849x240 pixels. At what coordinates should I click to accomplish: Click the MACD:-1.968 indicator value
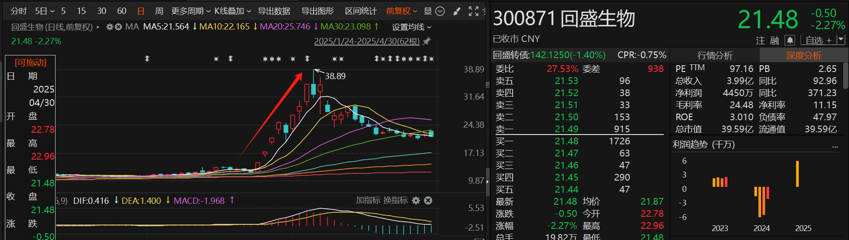click(199, 201)
